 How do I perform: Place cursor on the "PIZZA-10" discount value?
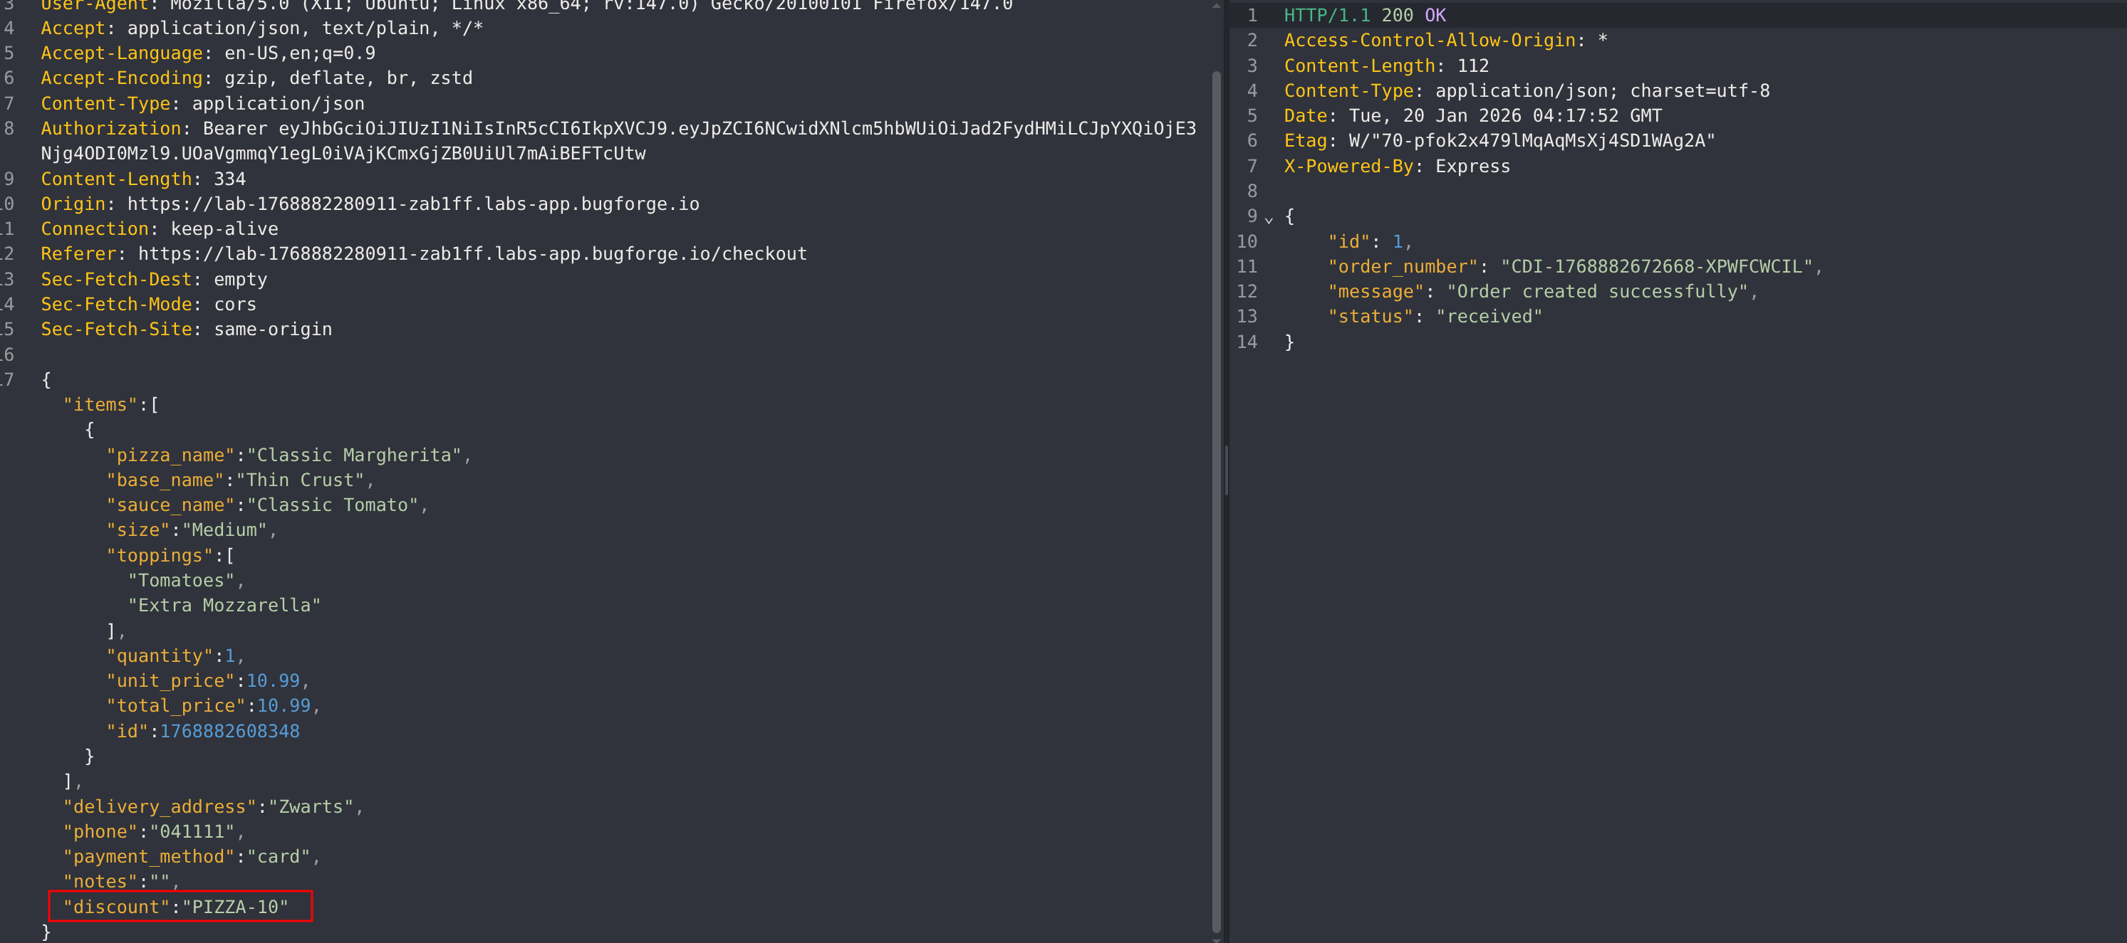[x=235, y=907]
